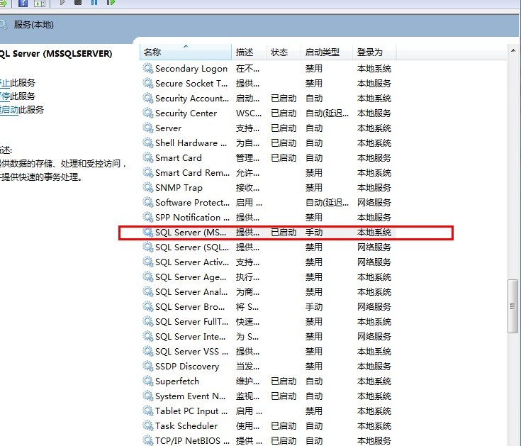The width and height of the screenshot is (521, 446).
Task: Select the Superfetch service name
Action: tap(177, 381)
